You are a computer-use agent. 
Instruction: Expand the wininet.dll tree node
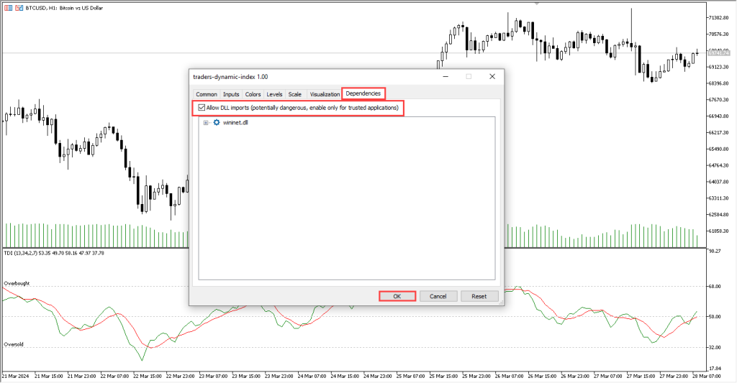tap(205, 122)
